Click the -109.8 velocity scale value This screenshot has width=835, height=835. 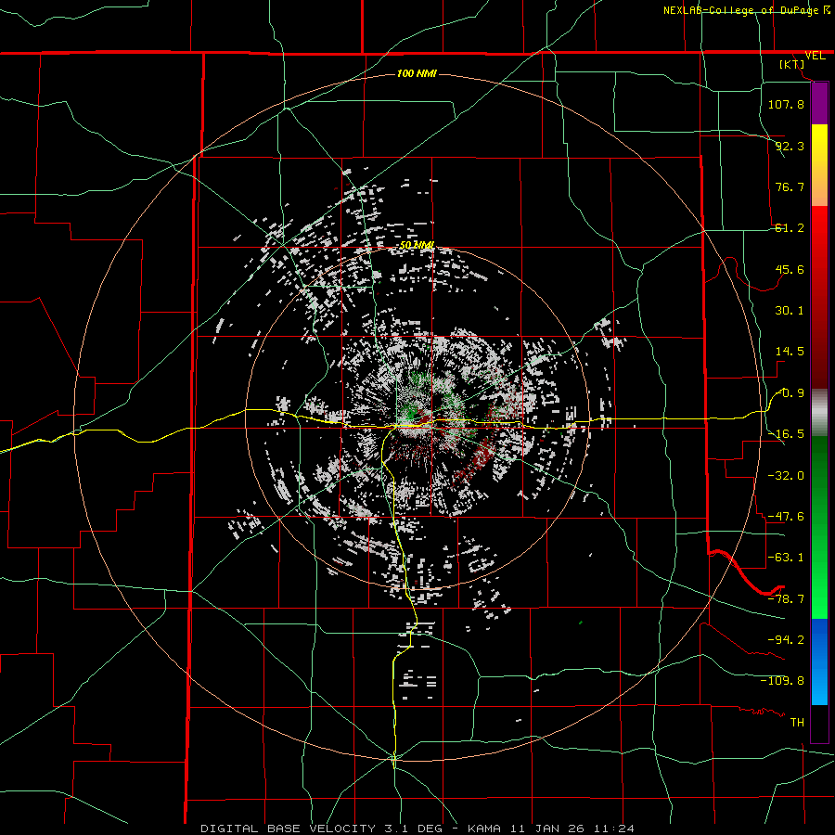click(x=782, y=681)
